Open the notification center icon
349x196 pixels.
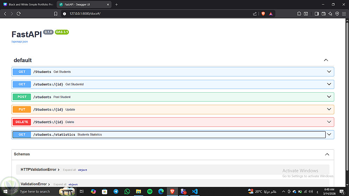(x=342, y=191)
